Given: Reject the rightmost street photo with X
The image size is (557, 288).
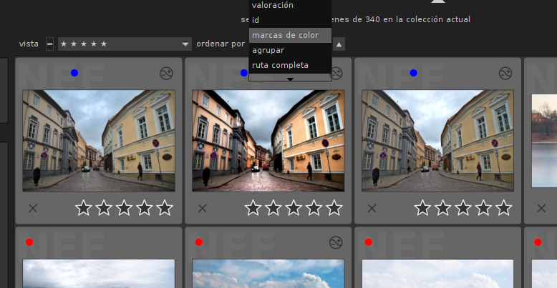Looking at the screenshot, I should coord(372,208).
